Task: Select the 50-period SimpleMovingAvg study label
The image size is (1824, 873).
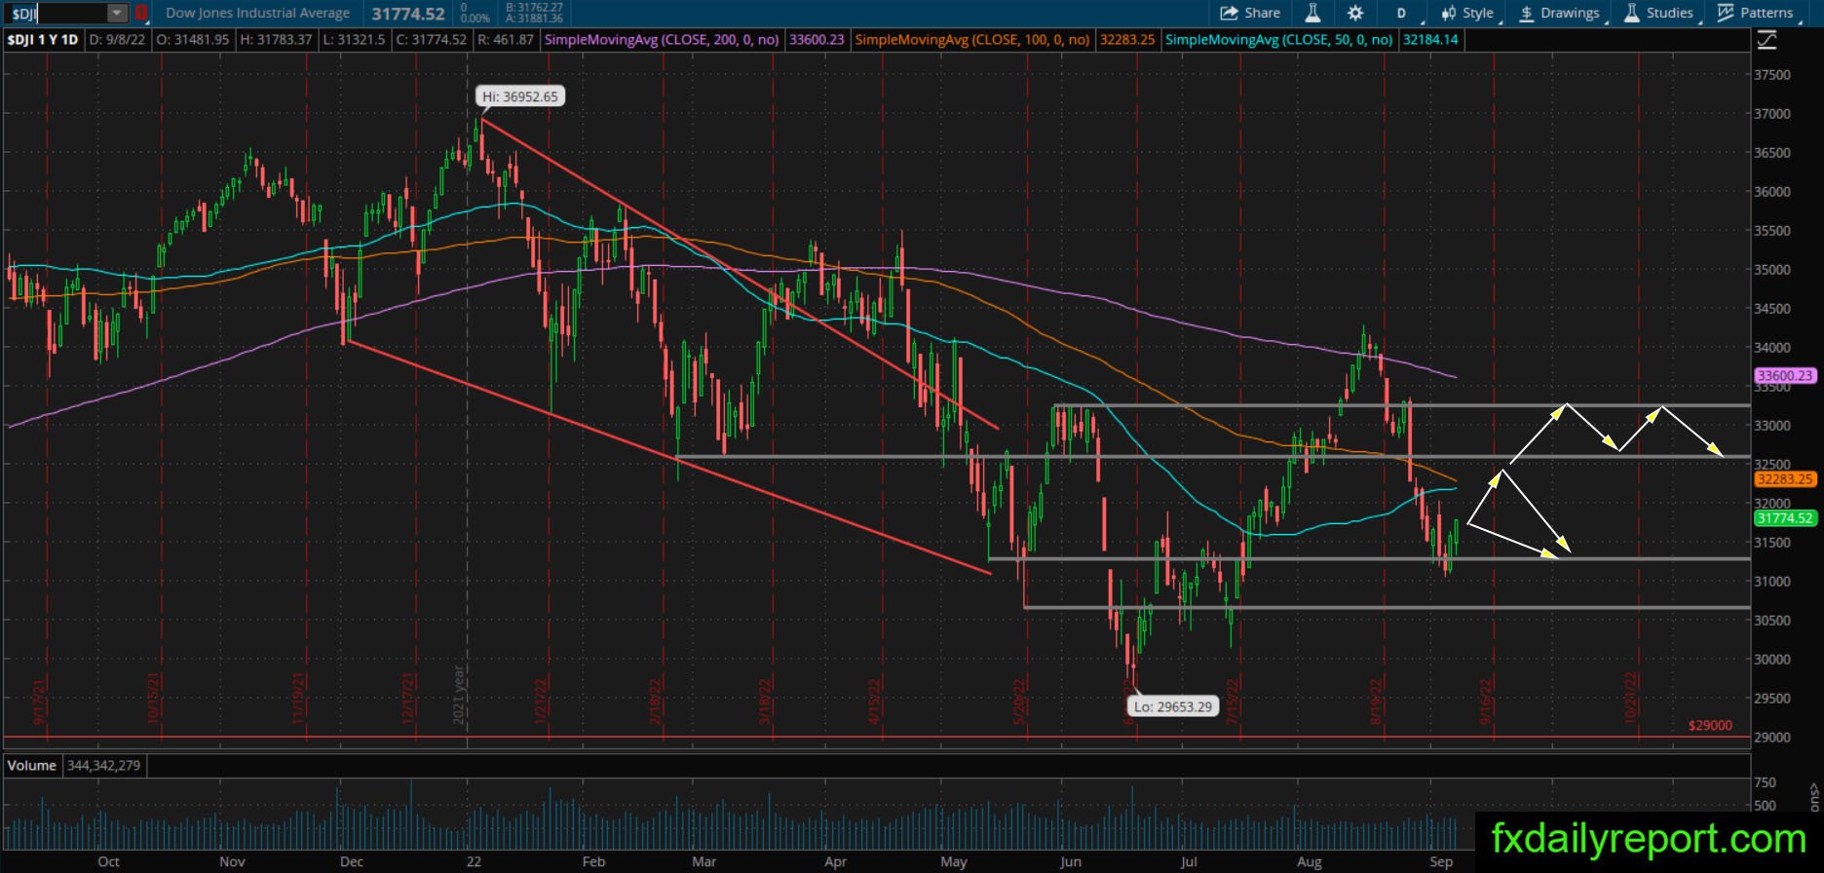Action: pyautogui.click(x=1278, y=40)
